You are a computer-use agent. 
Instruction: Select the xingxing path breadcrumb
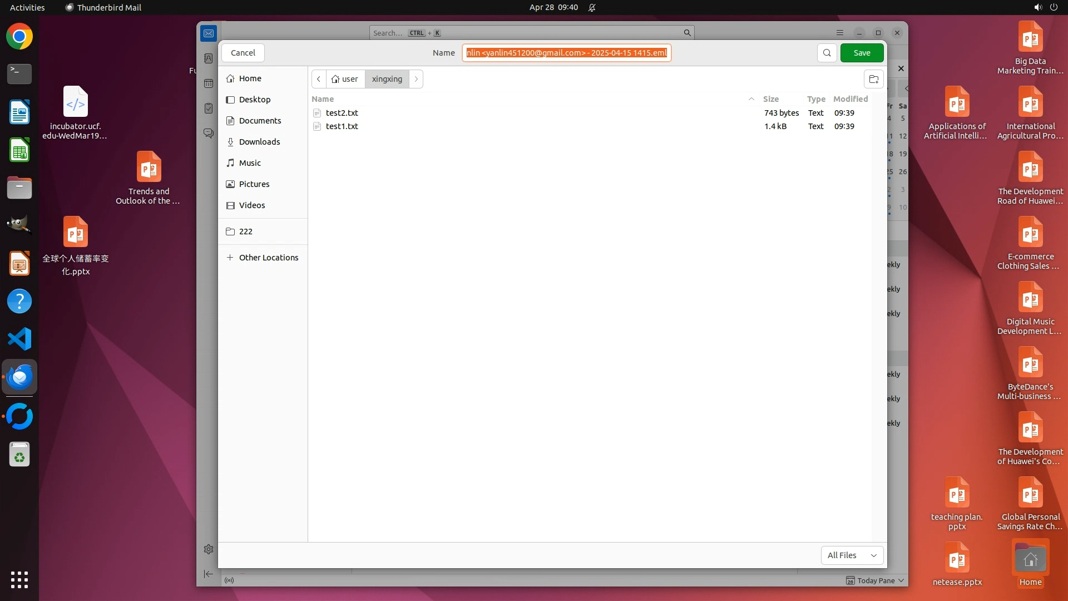(x=387, y=79)
